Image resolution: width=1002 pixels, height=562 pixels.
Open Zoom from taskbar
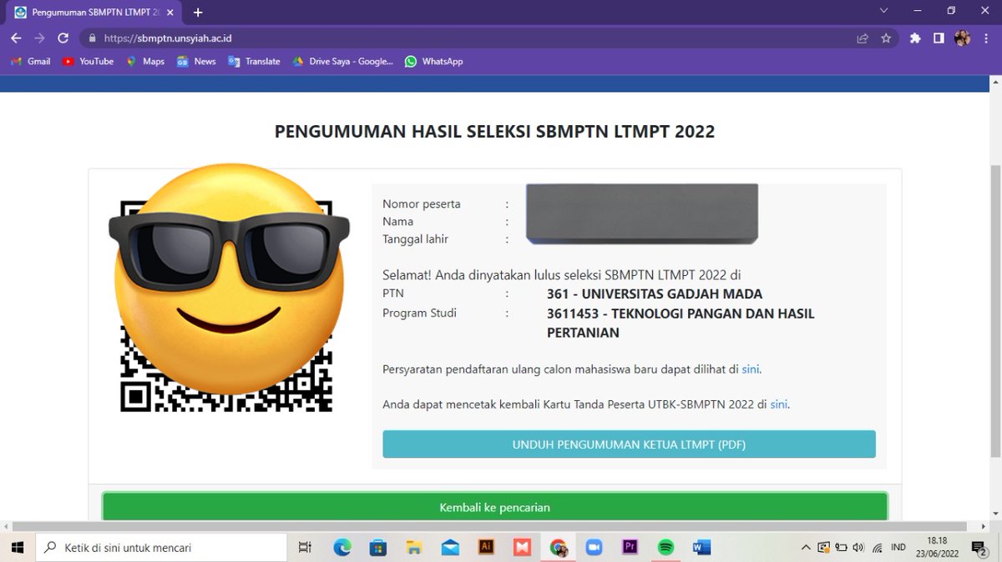tap(594, 548)
